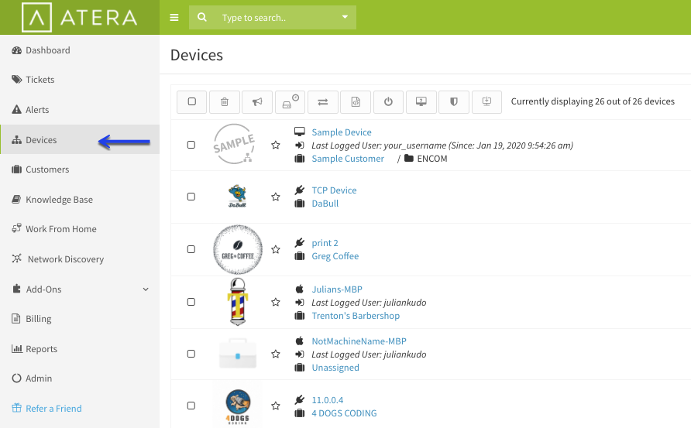Image resolution: width=691 pixels, height=428 pixels.
Task: Click the 4 Dogs Coding logo thumbnail
Action: (x=238, y=406)
